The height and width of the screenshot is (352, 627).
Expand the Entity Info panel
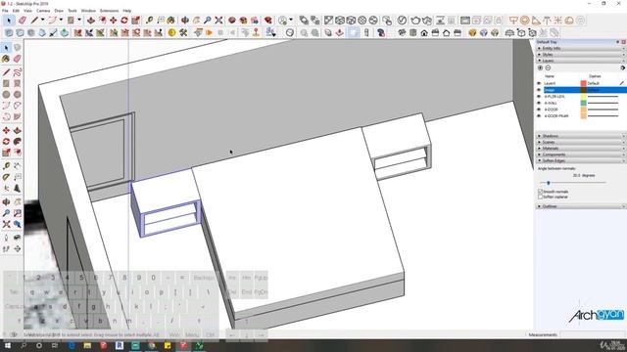[581, 48]
